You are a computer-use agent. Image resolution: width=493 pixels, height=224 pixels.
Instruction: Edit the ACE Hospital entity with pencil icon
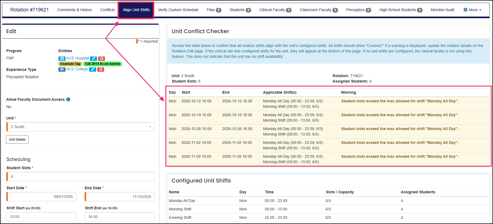point(93,58)
